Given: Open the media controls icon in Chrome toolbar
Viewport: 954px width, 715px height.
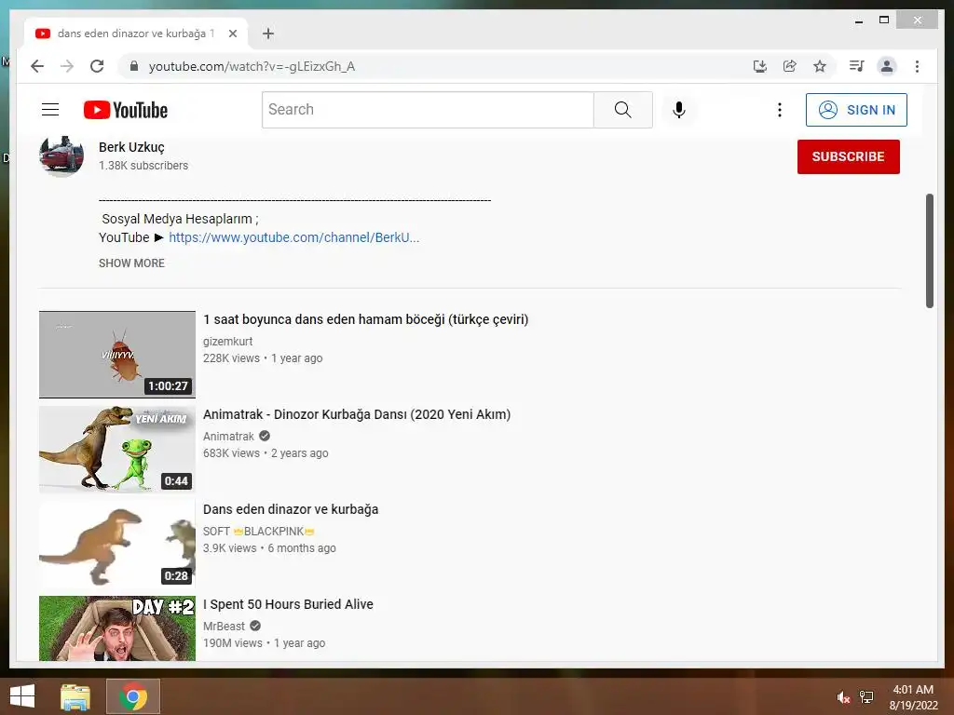Looking at the screenshot, I should (857, 66).
